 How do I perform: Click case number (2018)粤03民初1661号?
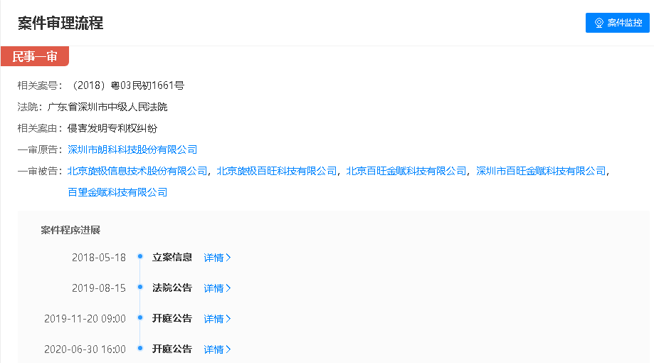click(x=126, y=85)
